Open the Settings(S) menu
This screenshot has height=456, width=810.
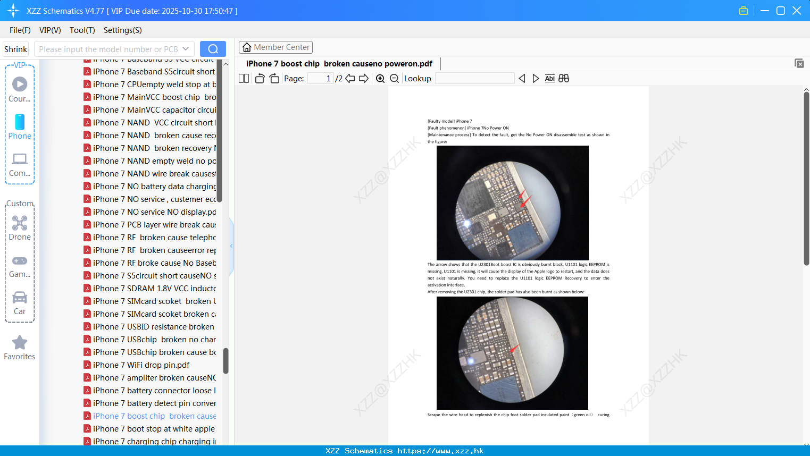pyautogui.click(x=123, y=30)
